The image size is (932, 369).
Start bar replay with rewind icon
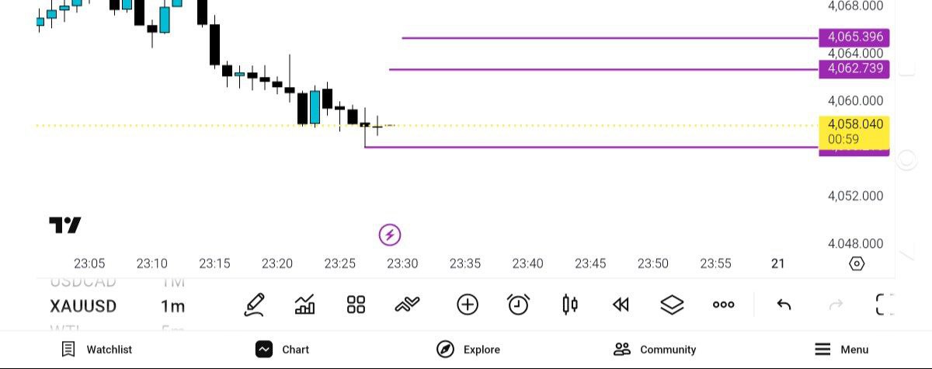(621, 305)
